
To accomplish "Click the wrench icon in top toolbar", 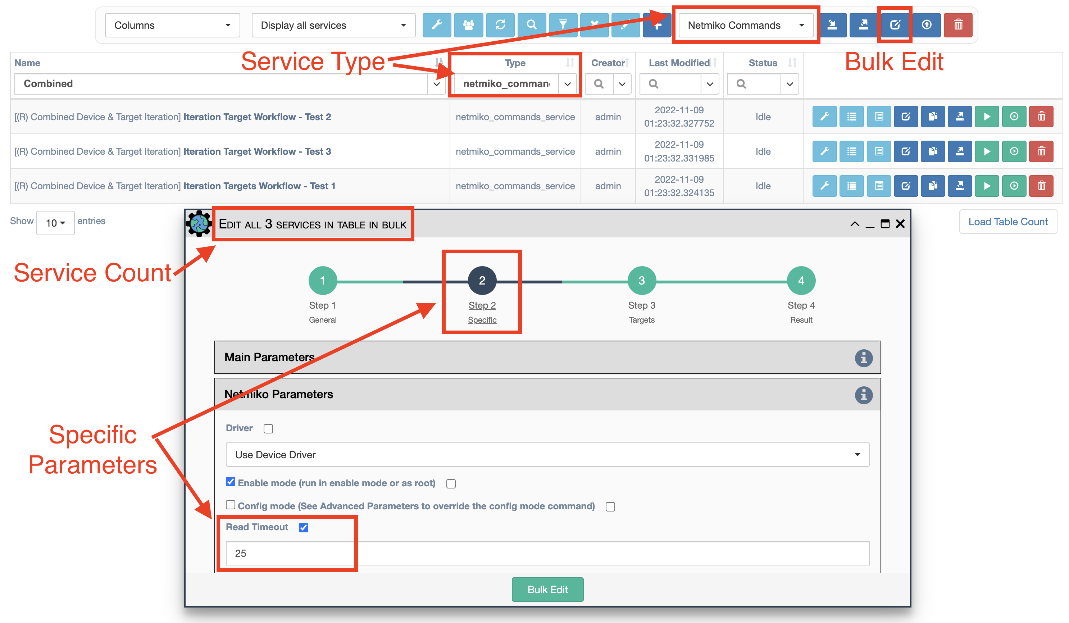I will point(437,25).
